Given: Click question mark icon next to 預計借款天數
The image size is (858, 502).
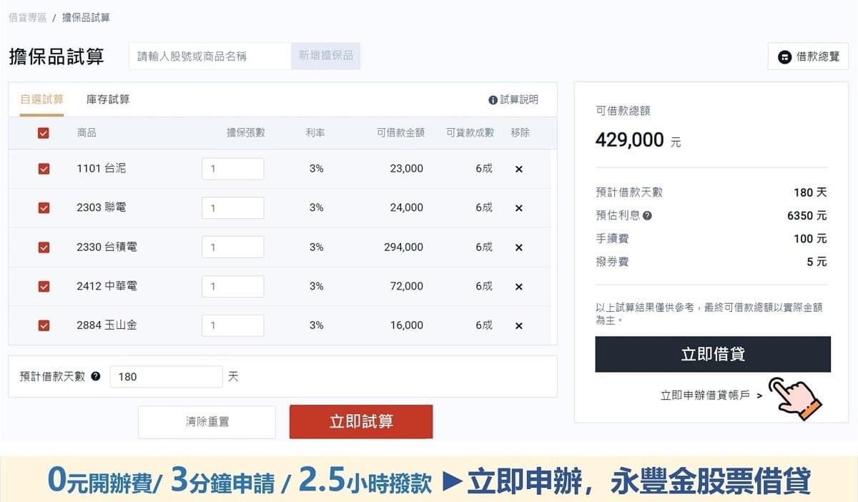Looking at the screenshot, I should pos(97,376).
